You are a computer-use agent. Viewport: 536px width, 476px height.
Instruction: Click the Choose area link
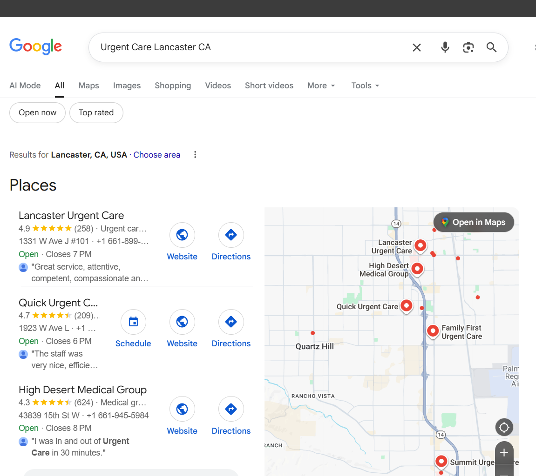point(156,155)
